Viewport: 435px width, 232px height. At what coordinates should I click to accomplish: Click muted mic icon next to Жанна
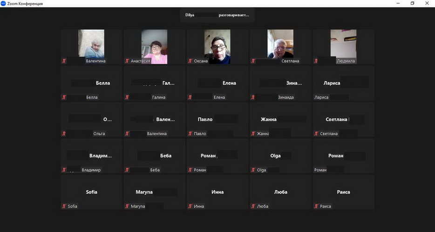[x=253, y=134]
